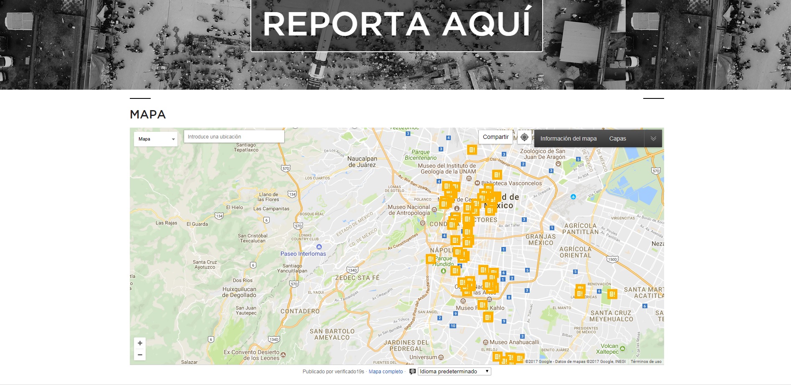This screenshot has width=791, height=385.
Task: Open the Idioma predeterminado language dropdown
Action: click(x=454, y=372)
